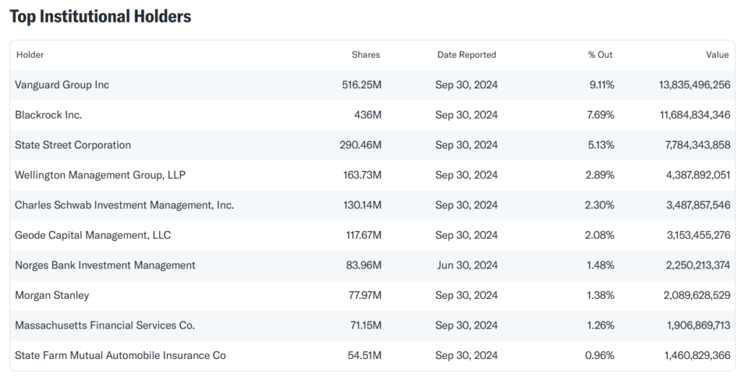Click State Farm Mutual Automobile Insurance Co

pyautogui.click(x=120, y=355)
